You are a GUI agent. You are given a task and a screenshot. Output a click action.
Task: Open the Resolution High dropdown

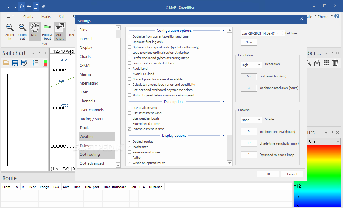tap(251, 65)
